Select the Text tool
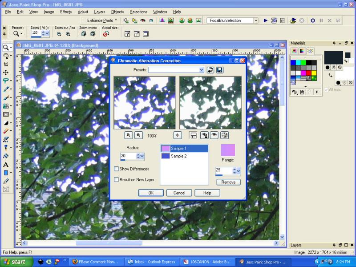This screenshot has width=356, height=267. click(x=6, y=165)
